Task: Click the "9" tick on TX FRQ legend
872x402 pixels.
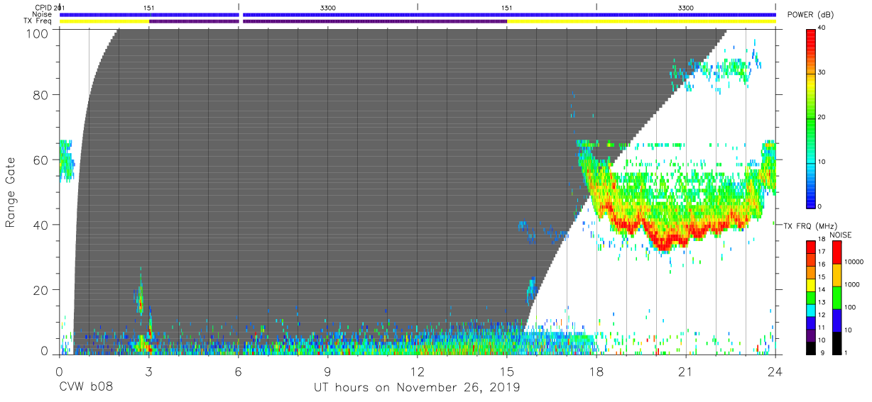Action: pyautogui.click(x=822, y=352)
